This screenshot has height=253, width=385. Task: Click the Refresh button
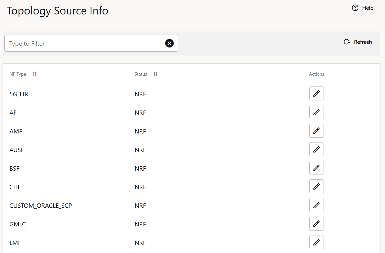click(x=358, y=42)
